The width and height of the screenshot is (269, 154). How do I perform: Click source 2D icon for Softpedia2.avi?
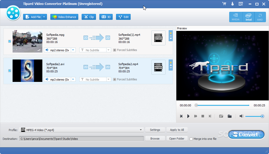coord(86,67)
